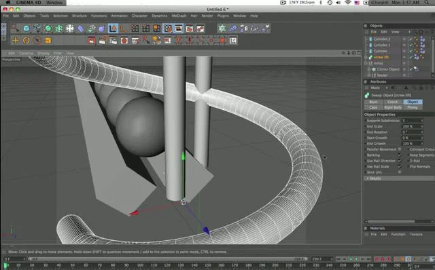Step the Start Growth value arrows
Screen dimensions: 435x270
(422, 138)
